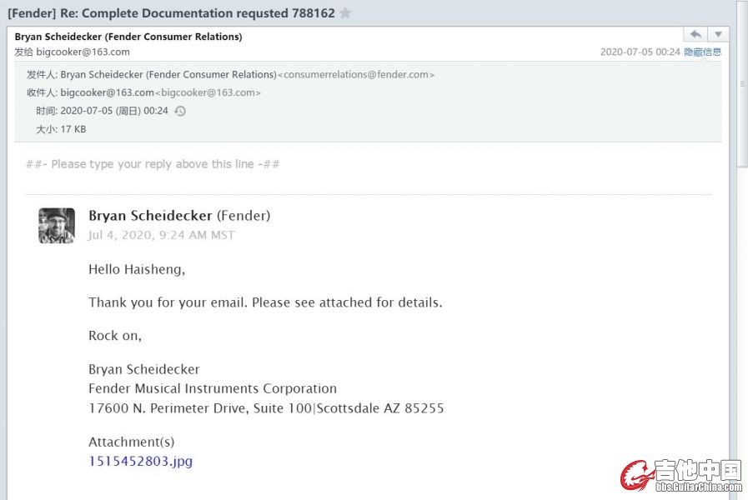
Task: Click the Jul 4, 2020 message timestamp
Action: 161,235
